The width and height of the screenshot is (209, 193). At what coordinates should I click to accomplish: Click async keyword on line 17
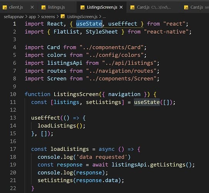tap(107, 149)
